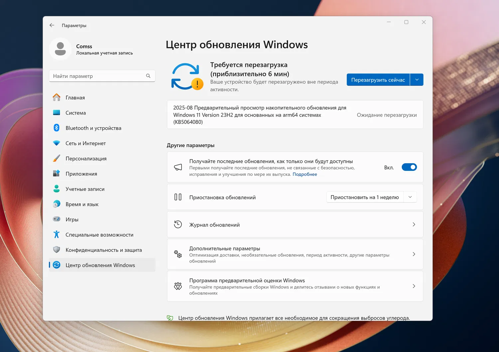
Task: Open the Система settings section
Action: 102,113
